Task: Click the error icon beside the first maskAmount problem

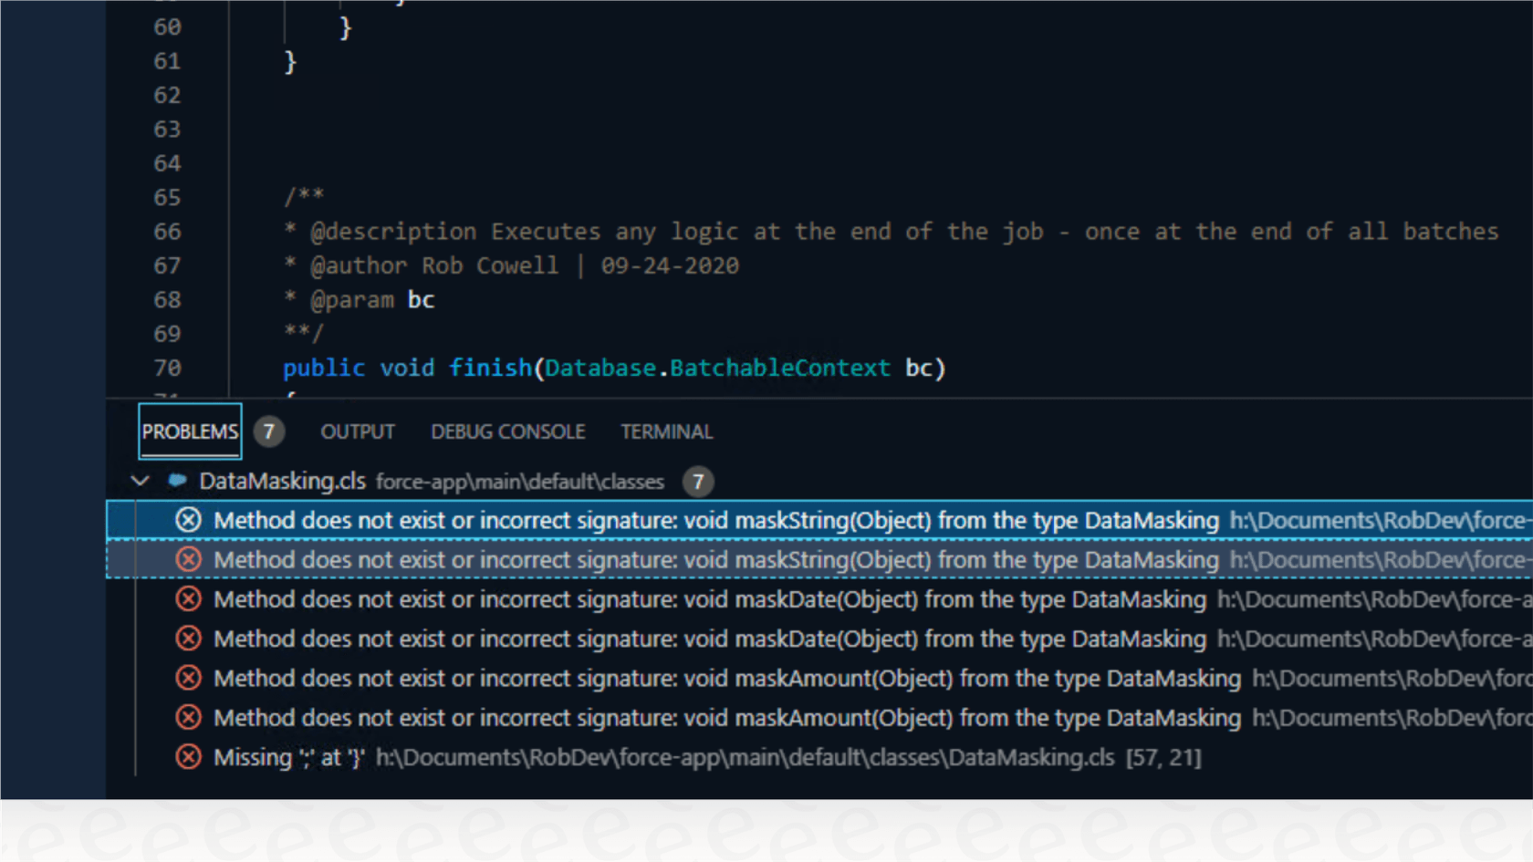Action: (x=189, y=678)
